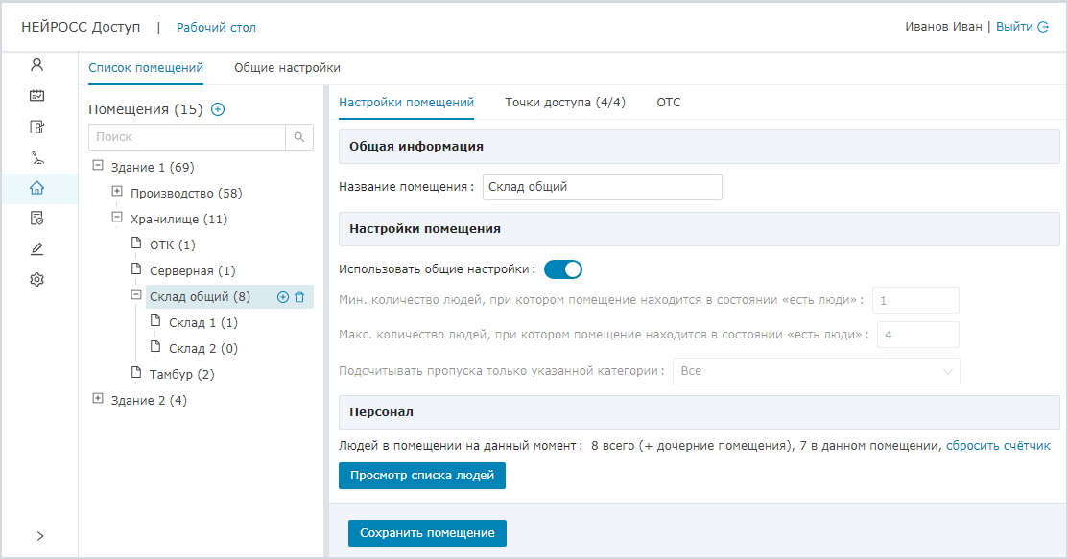The image size is (1068, 559).
Task: Click the home icon in left sidebar
Action: pos(37,188)
